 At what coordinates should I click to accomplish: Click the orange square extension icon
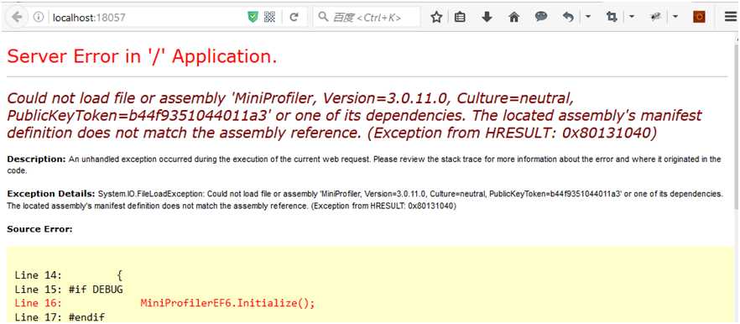699,18
